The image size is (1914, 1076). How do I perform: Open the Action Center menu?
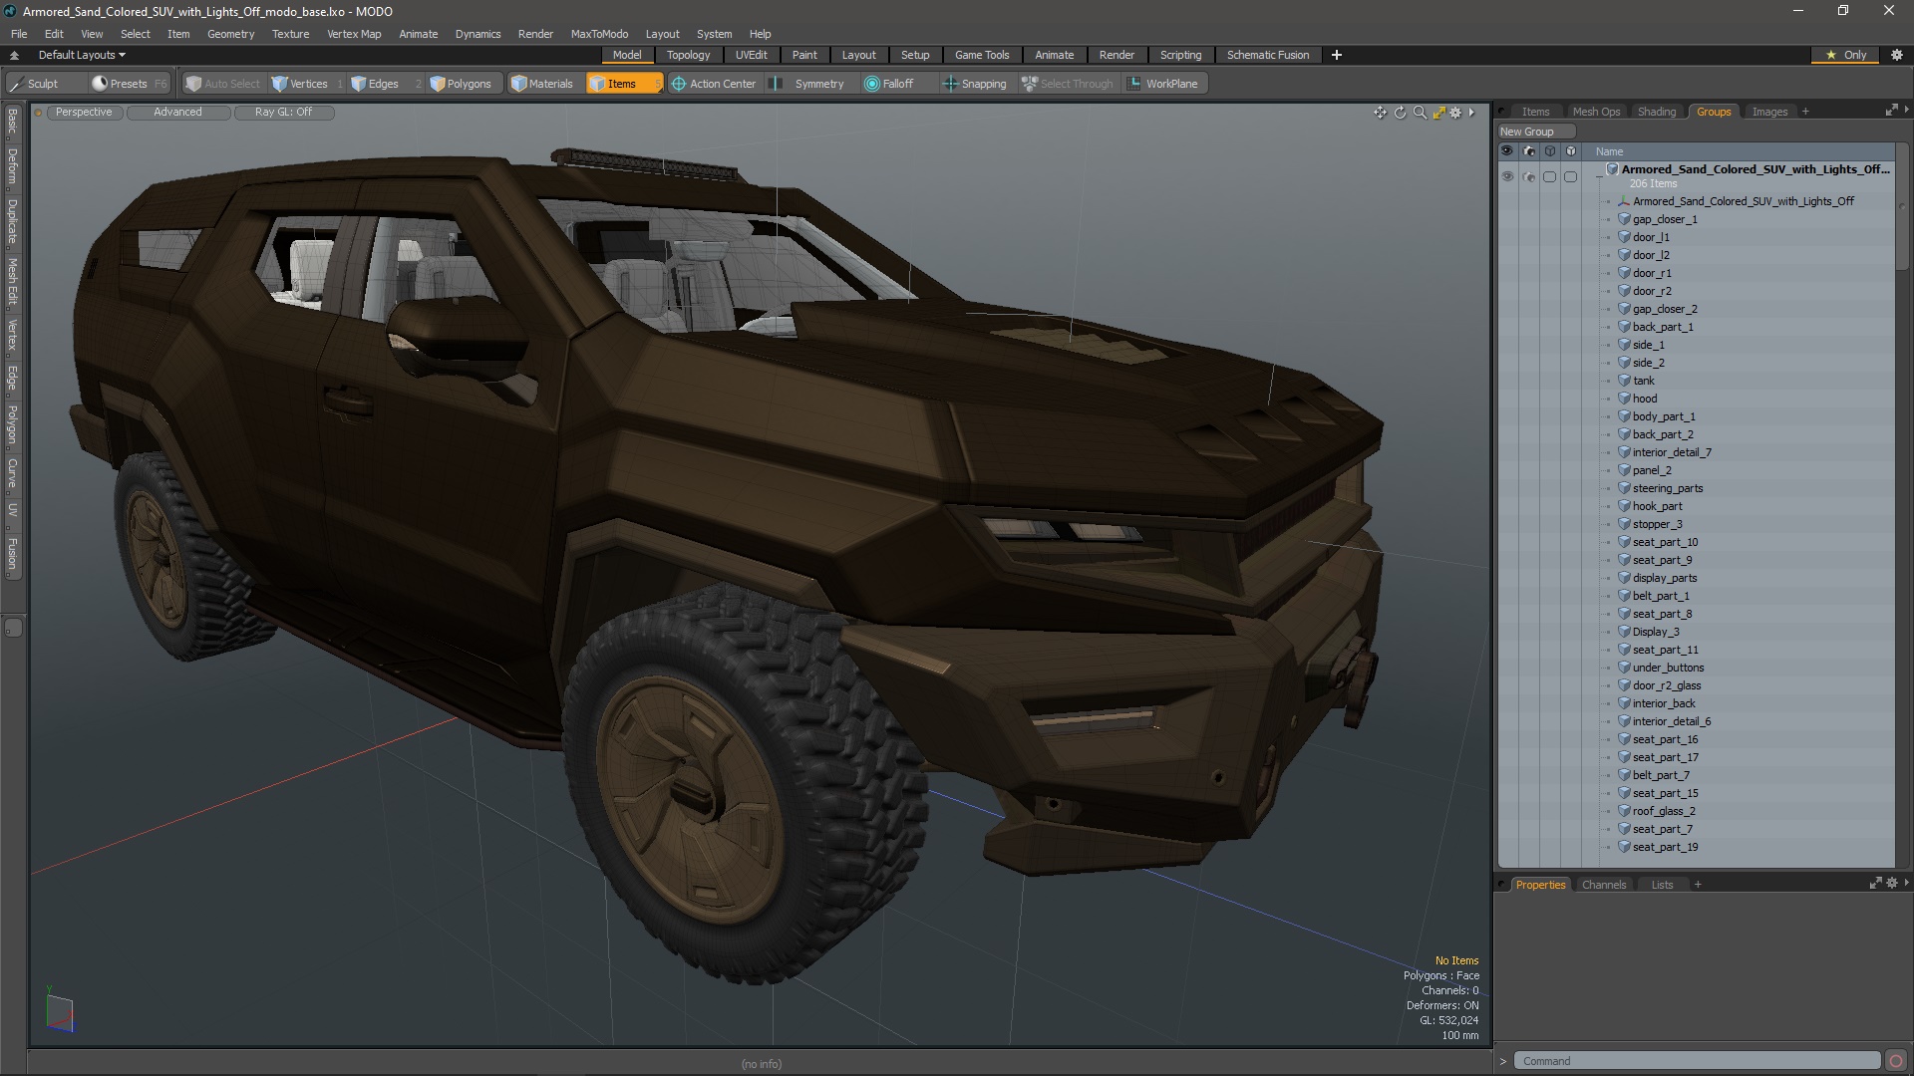[x=714, y=84]
